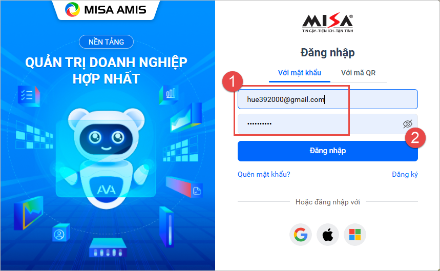Image resolution: width=440 pixels, height=271 pixels.
Task: Click the red MISA company logo
Action: [327, 23]
